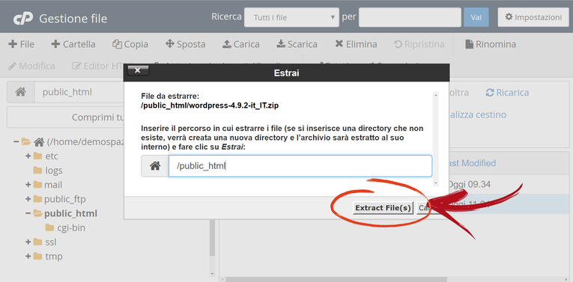Click Ripristina in the toolbar

[419, 44]
